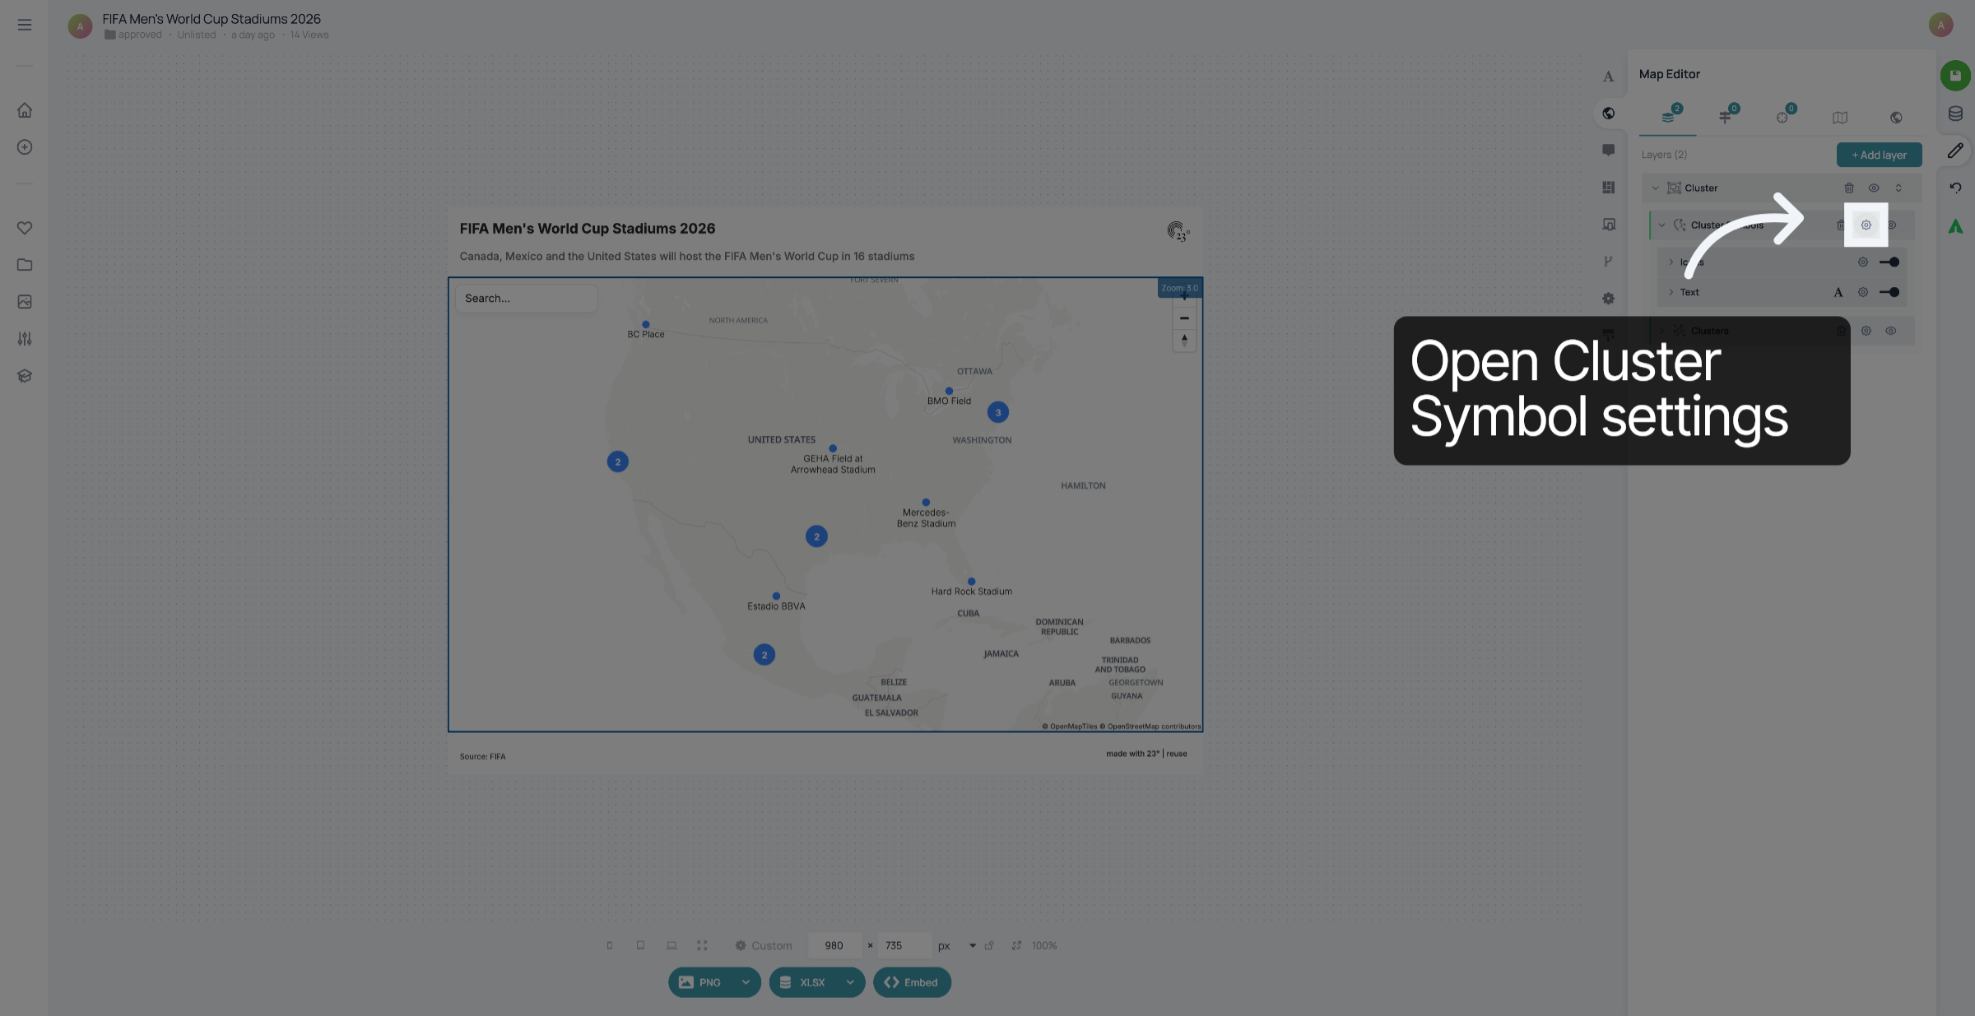The image size is (1975, 1016).
Task: Open the hamburger main menu
Action: tap(25, 25)
